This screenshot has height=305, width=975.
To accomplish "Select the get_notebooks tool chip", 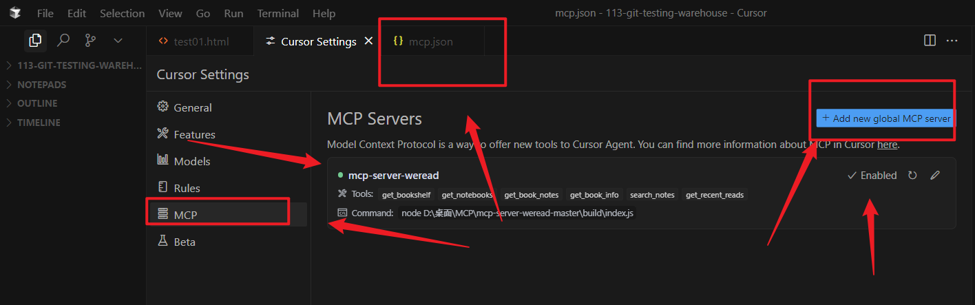I will pos(467,195).
